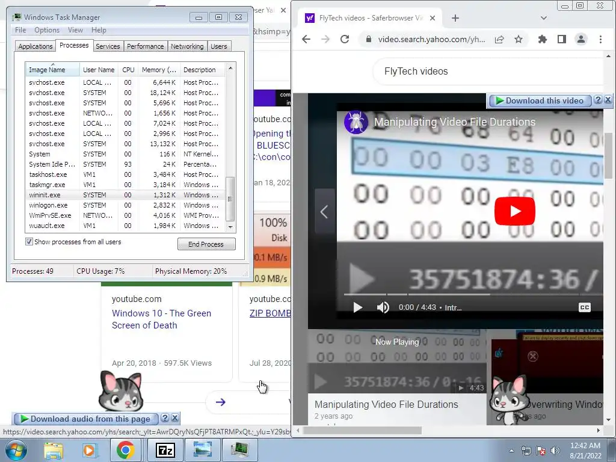Image resolution: width=616 pixels, height=462 pixels.
Task: Open the ZIP BOMB video link
Action: pos(270,313)
